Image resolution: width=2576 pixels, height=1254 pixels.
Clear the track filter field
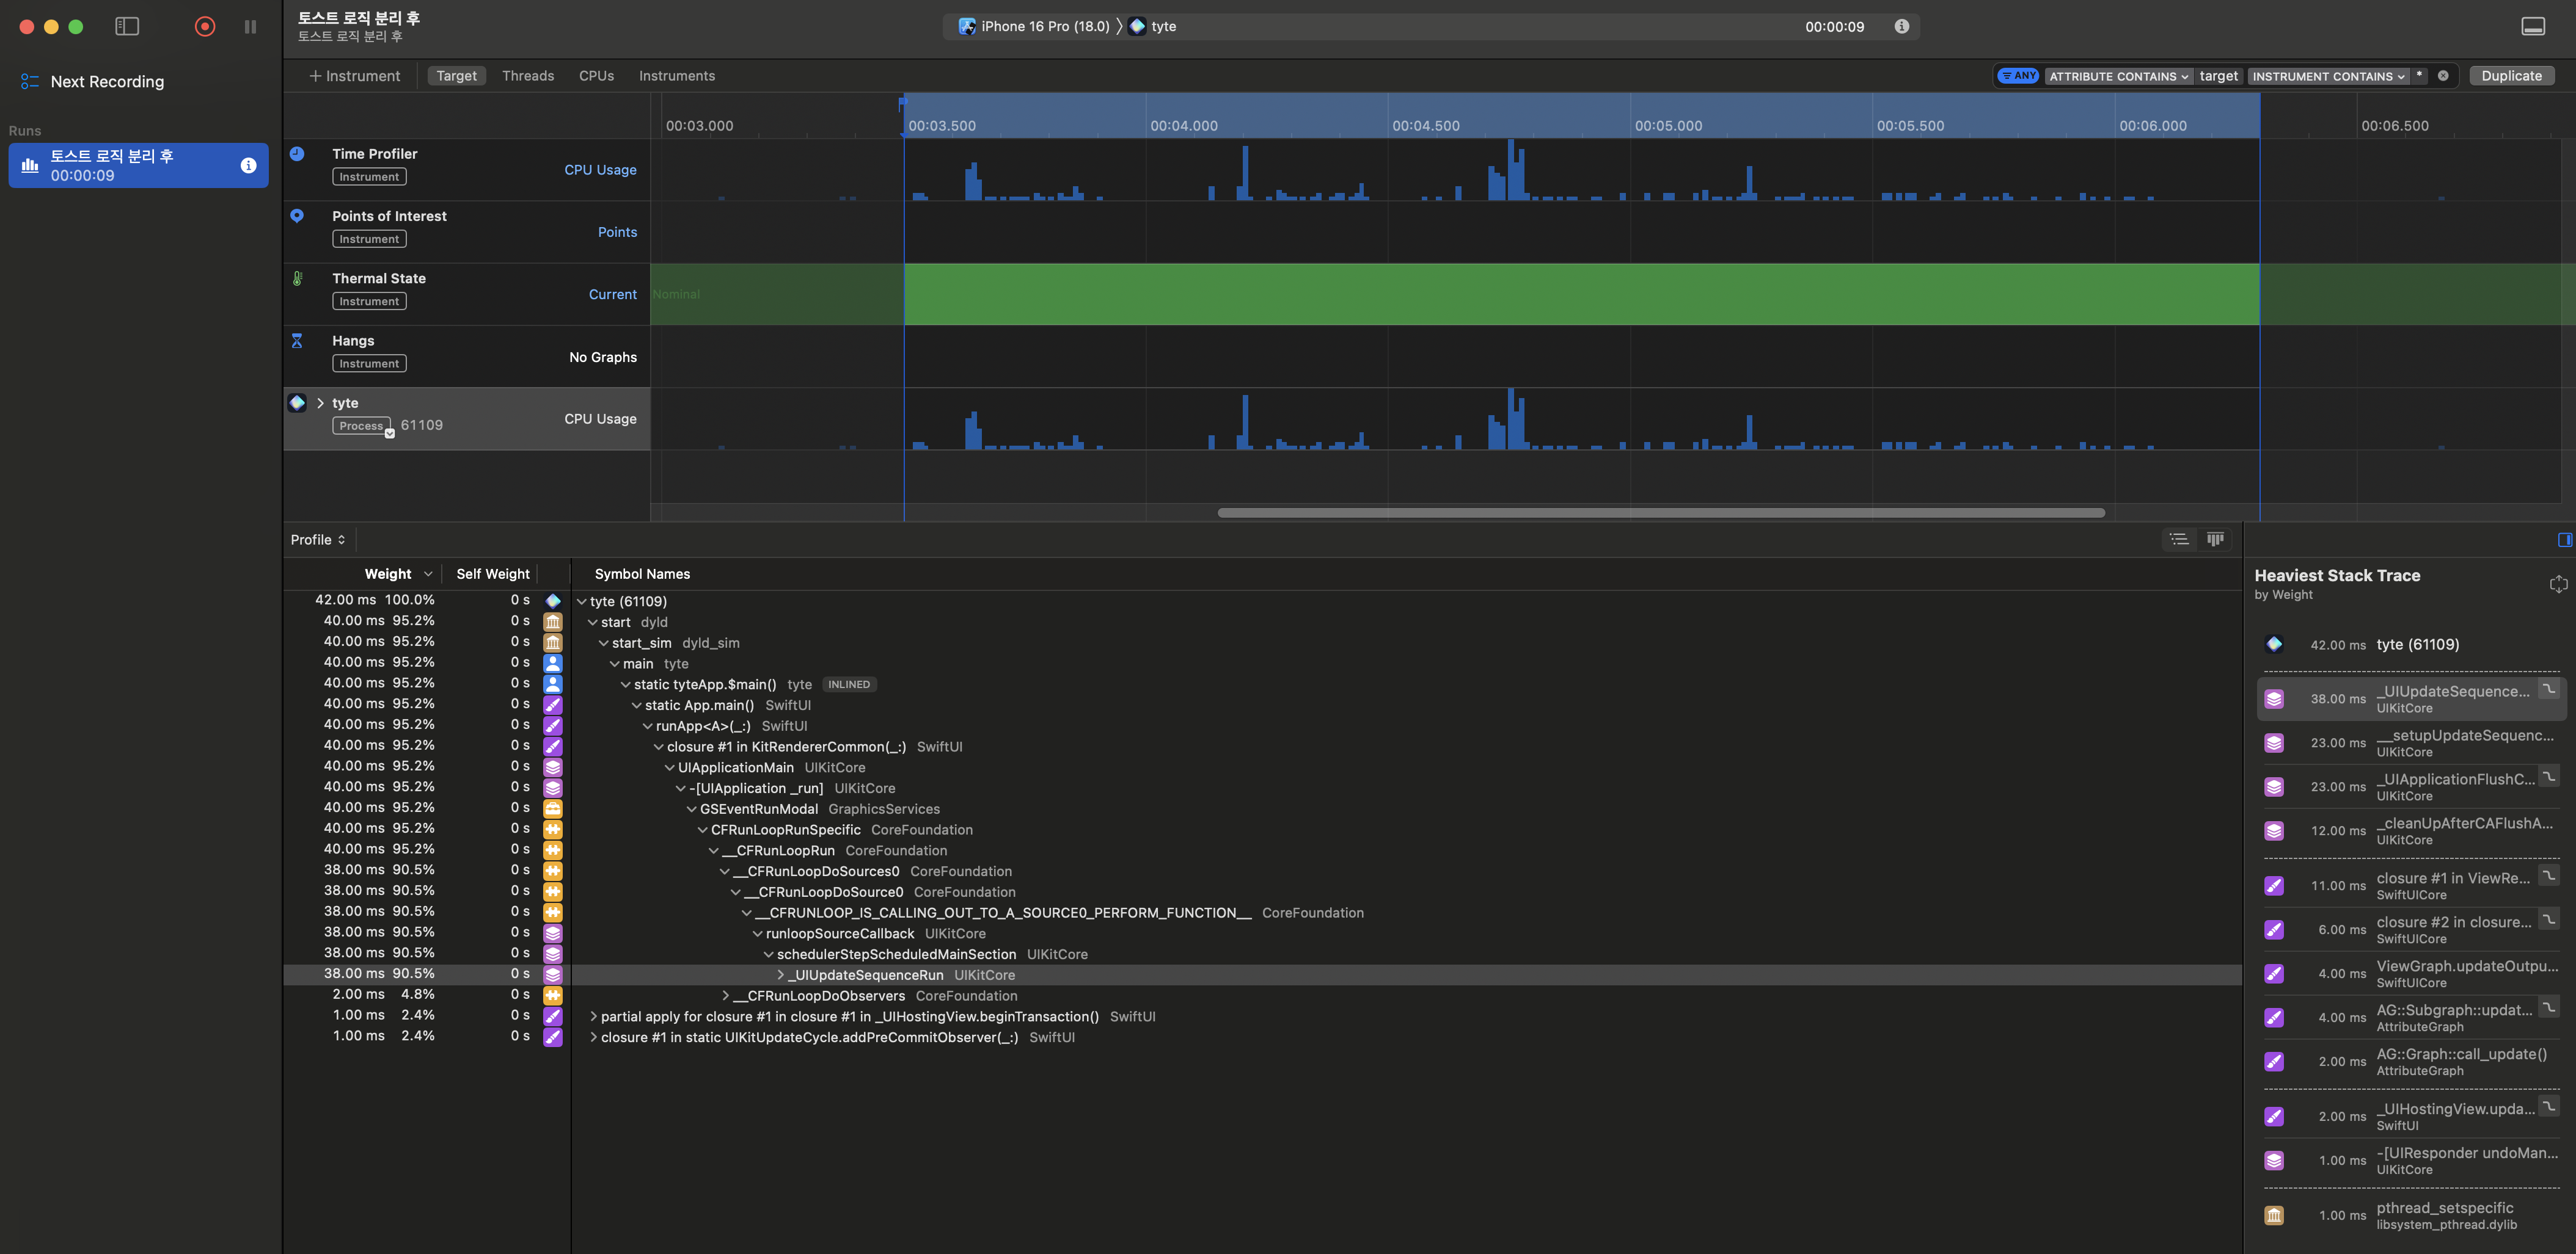[2443, 76]
